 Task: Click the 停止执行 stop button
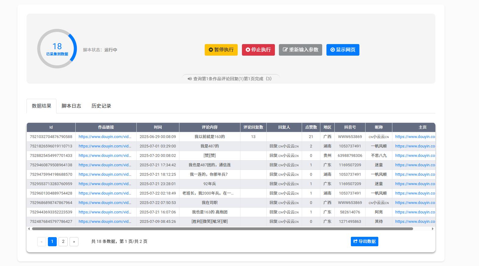(258, 50)
